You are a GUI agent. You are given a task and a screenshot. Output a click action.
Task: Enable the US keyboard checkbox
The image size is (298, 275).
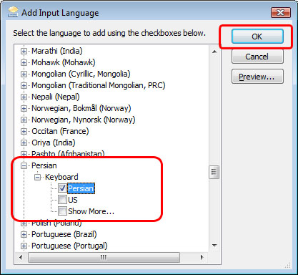(62, 200)
